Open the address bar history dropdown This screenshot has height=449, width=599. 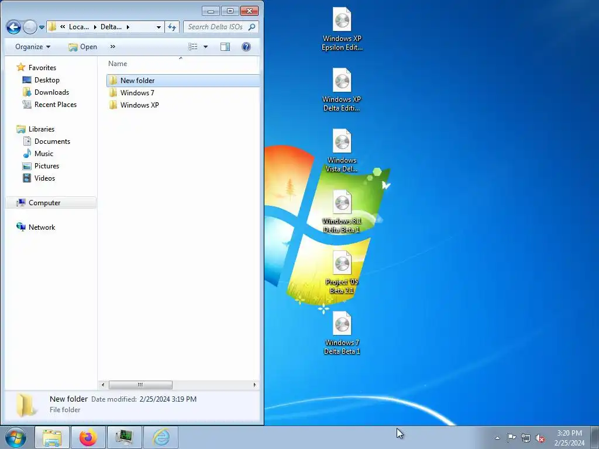point(159,27)
